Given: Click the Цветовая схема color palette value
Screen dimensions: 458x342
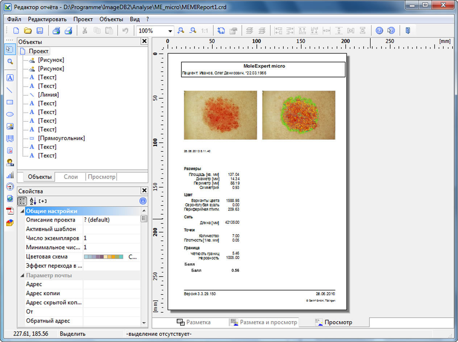Looking at the screenshot, I should 104,256.
